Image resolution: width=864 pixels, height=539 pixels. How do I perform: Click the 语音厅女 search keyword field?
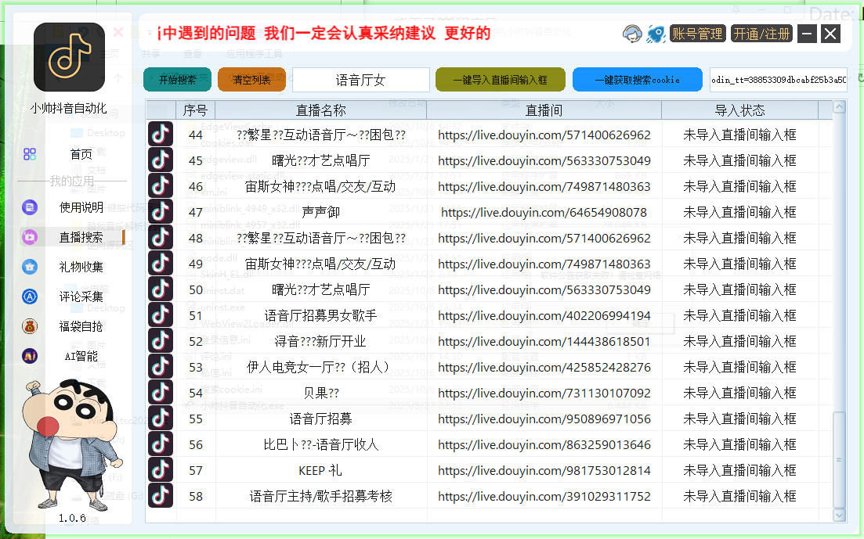pyautogui.click(x=360, y=79)
